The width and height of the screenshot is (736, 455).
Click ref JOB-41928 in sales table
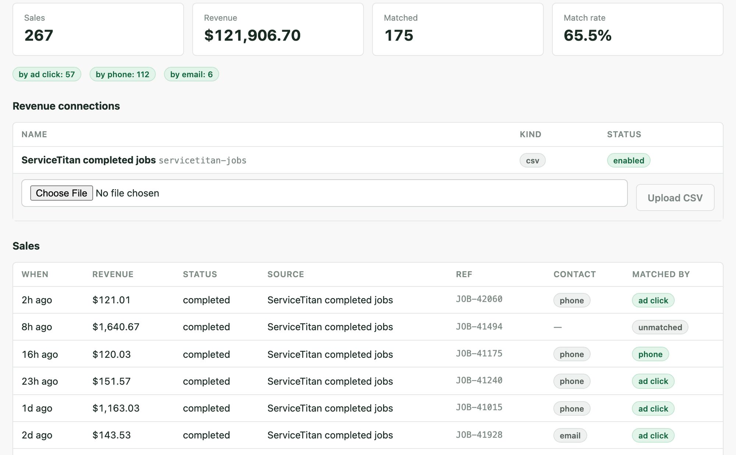pos(479,435)
